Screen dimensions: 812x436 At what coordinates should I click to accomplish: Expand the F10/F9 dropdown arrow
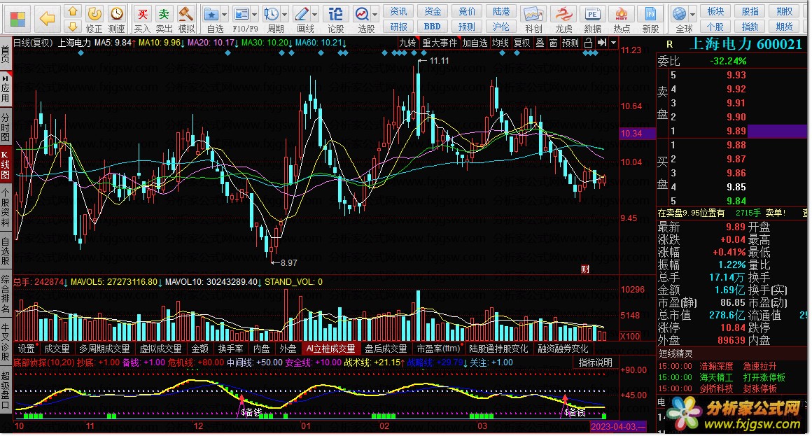[255, 15]
